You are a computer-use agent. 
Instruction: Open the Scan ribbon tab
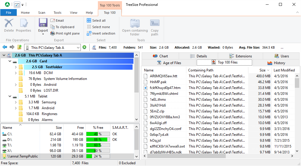pos(42,13)
